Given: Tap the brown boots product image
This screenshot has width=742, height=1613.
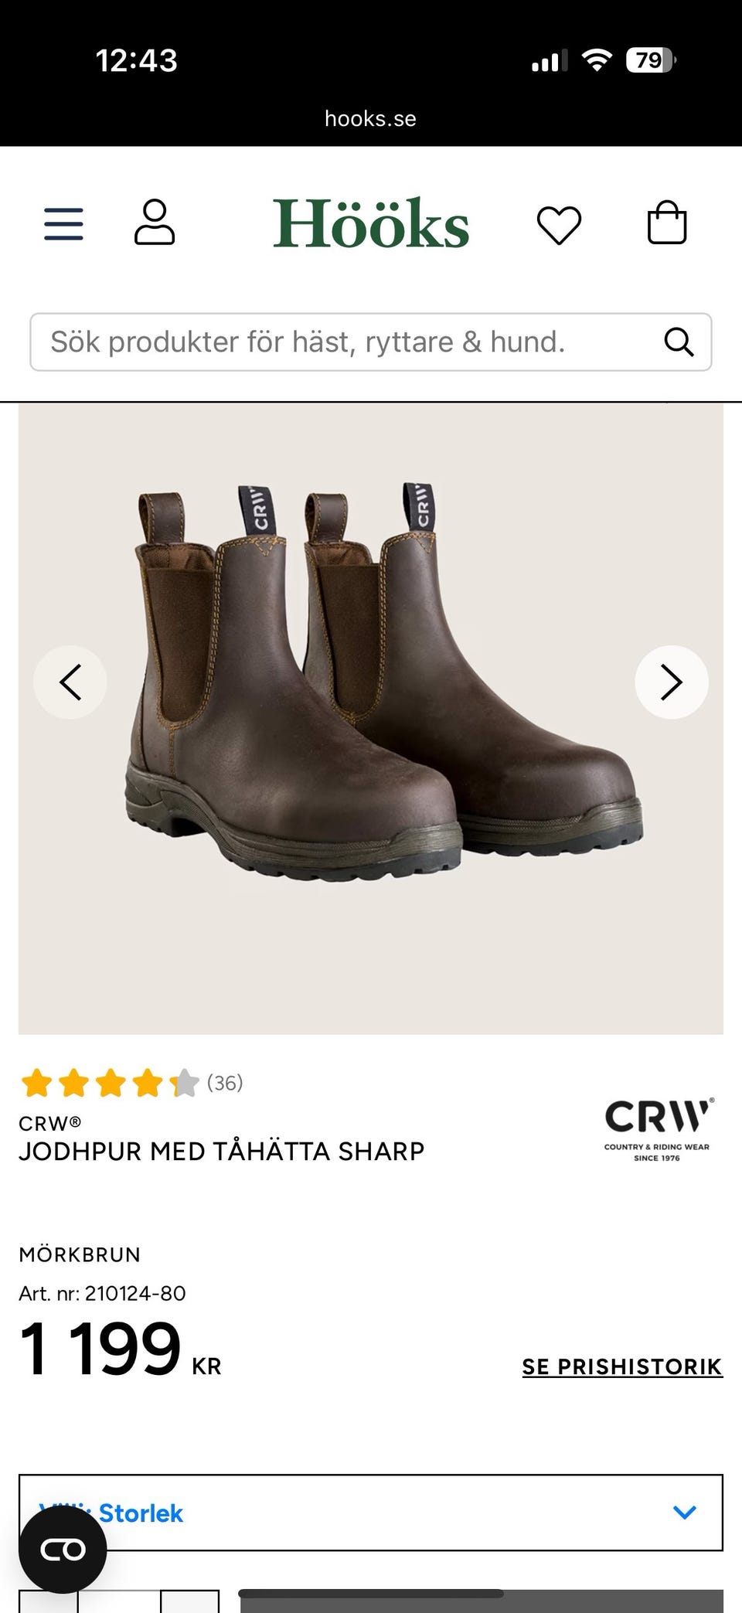Looking at the screenshot, I should click(371, 719).
